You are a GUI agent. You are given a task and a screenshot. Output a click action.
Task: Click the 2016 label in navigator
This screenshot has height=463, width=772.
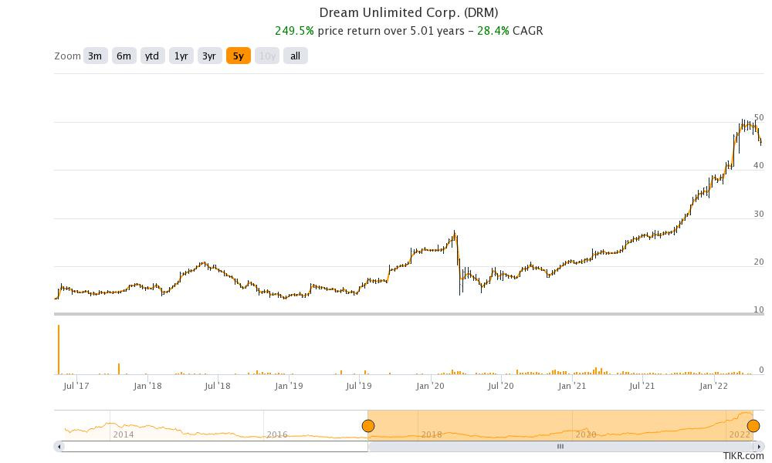click(x=276, y=434)
